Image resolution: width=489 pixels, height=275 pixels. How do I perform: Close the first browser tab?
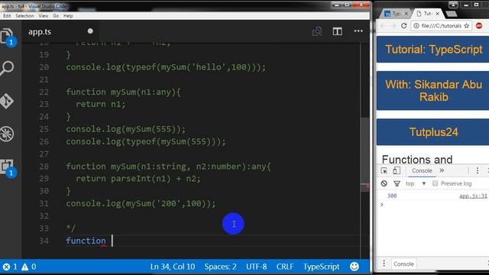406,14
